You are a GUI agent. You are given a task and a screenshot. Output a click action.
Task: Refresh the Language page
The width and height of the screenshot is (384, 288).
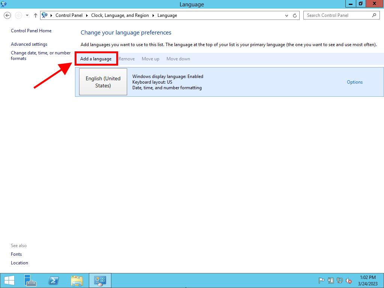pos(295,15)
